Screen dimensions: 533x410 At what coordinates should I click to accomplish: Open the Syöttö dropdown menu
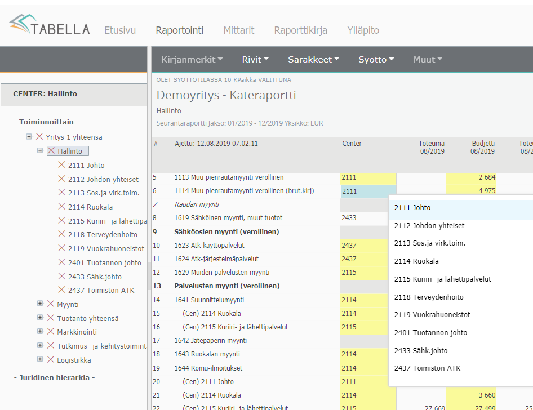coord(376,59)
